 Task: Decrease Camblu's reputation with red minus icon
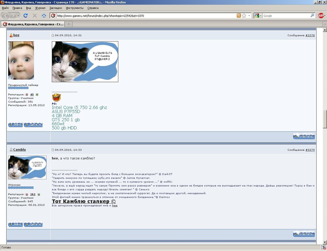(x=27, y=194)
